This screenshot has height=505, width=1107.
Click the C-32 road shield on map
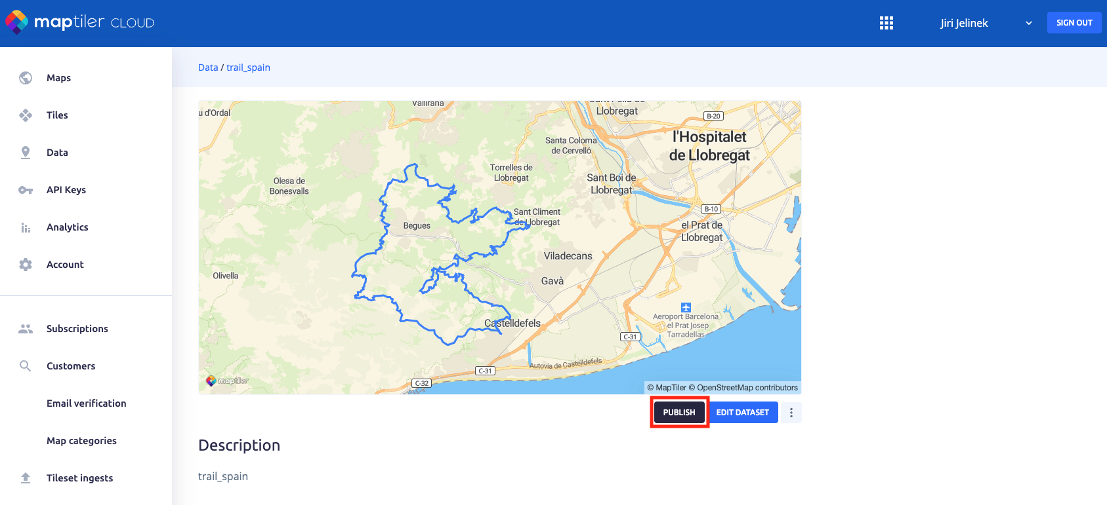[422, 383]
